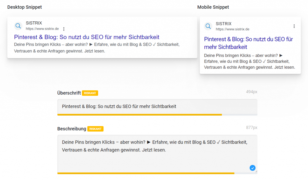Click the mobile snippet URL https://www.sistrix.de
The width and height of the screenshot is (308, 180).
(x=233, y=29)
